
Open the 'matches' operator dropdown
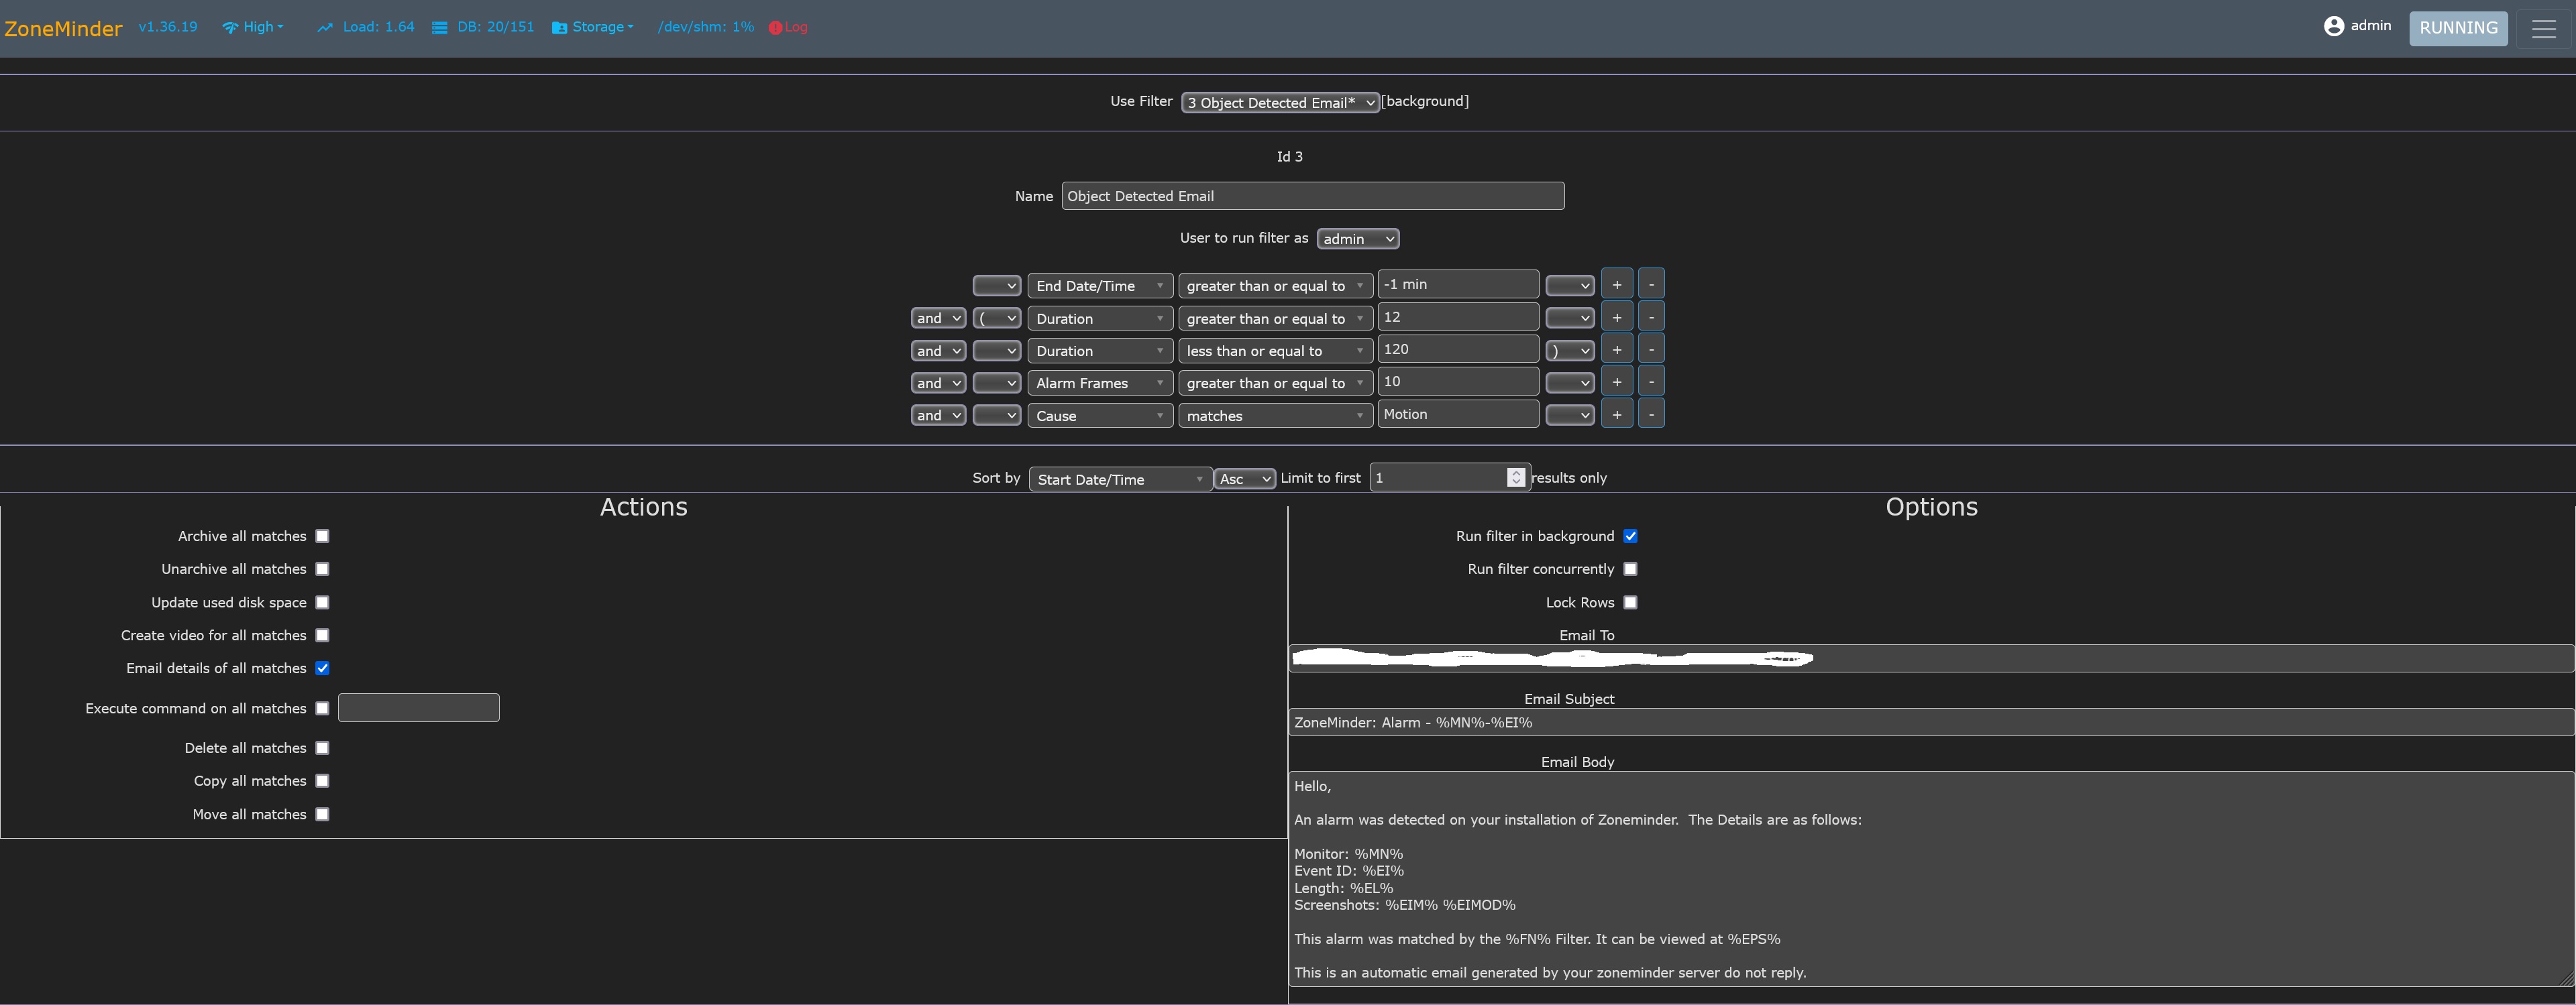point(1275,416)
